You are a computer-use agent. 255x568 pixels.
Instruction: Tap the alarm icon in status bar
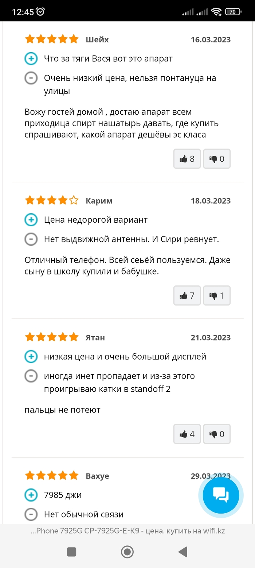point(40,12)
